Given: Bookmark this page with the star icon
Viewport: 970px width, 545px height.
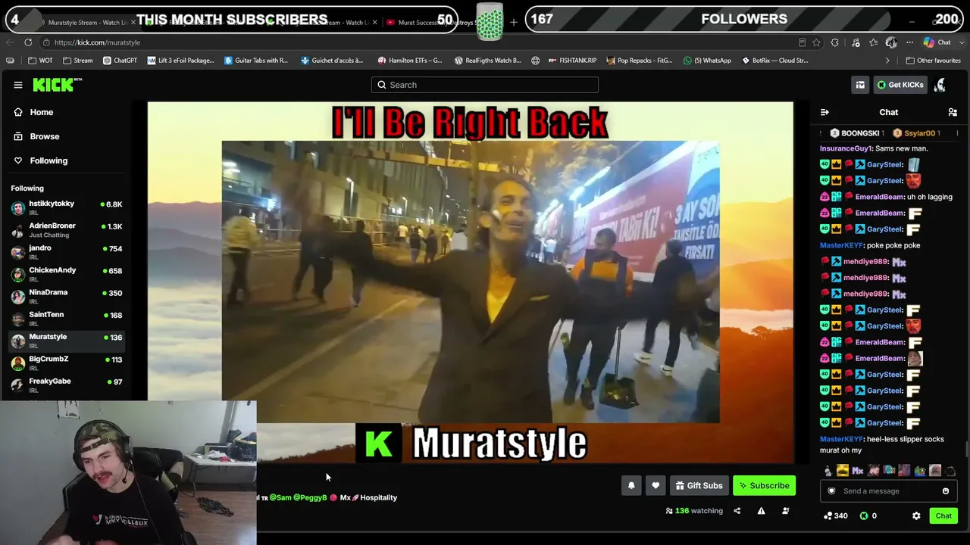Looking at the screenshot, I should click(x=816, y=42).
